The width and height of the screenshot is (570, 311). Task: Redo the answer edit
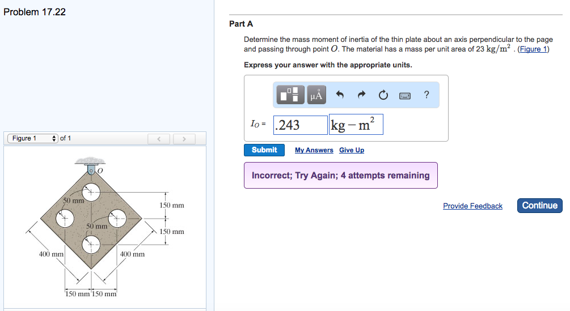(361, 95)
